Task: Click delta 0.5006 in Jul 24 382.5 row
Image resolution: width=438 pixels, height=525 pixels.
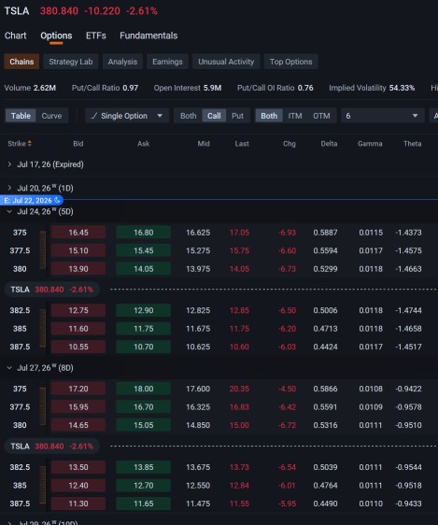Action: 325,310
